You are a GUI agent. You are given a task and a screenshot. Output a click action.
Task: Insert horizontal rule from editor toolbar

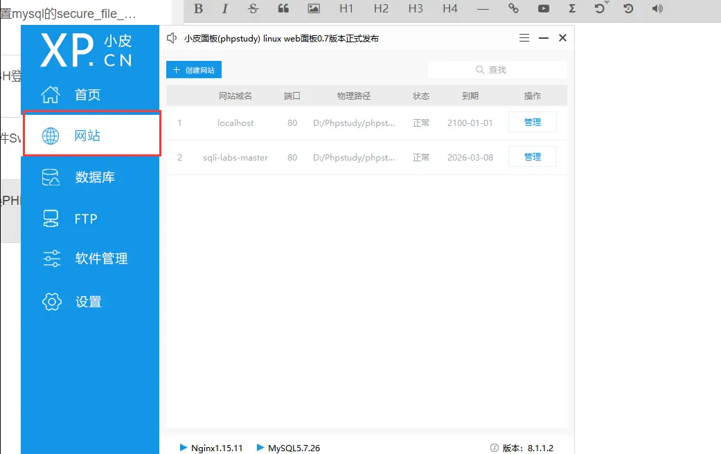(483, 9)
